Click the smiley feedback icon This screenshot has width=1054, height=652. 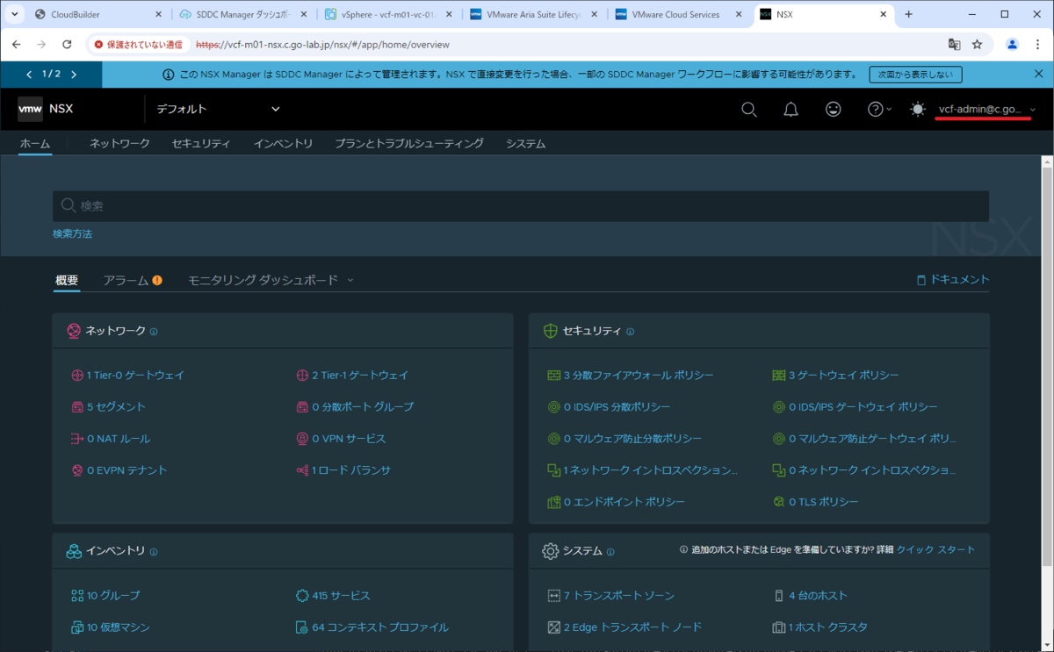(833, 109)
